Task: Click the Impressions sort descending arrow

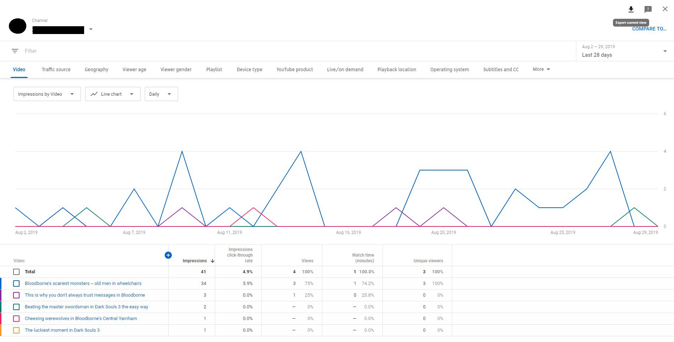Action: (x=213, y=261)
